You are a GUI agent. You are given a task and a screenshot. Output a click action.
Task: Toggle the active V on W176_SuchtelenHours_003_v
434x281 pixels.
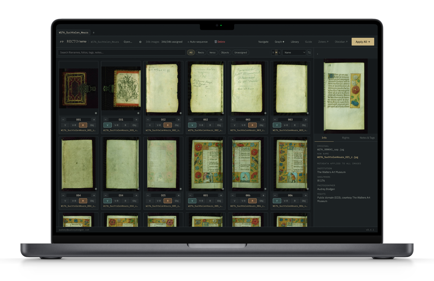(277, 125)
